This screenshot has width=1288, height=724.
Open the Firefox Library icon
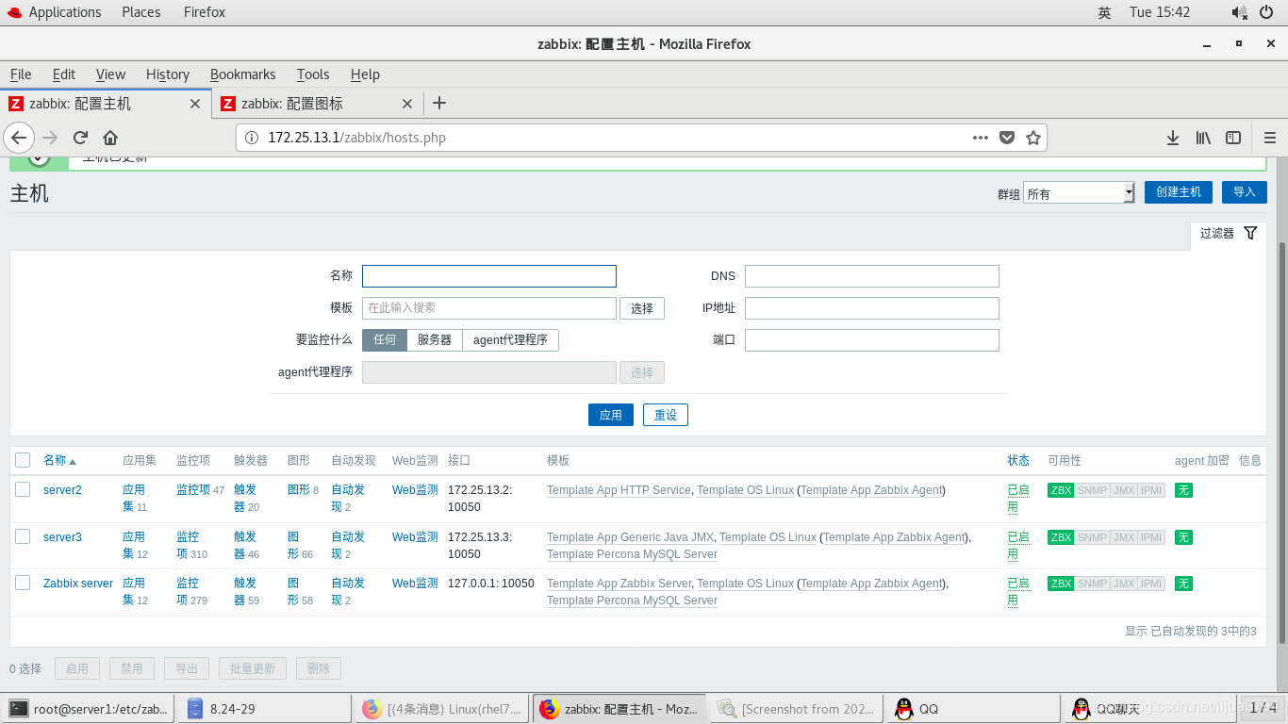pyautogui.click(x=1203, y=138)
